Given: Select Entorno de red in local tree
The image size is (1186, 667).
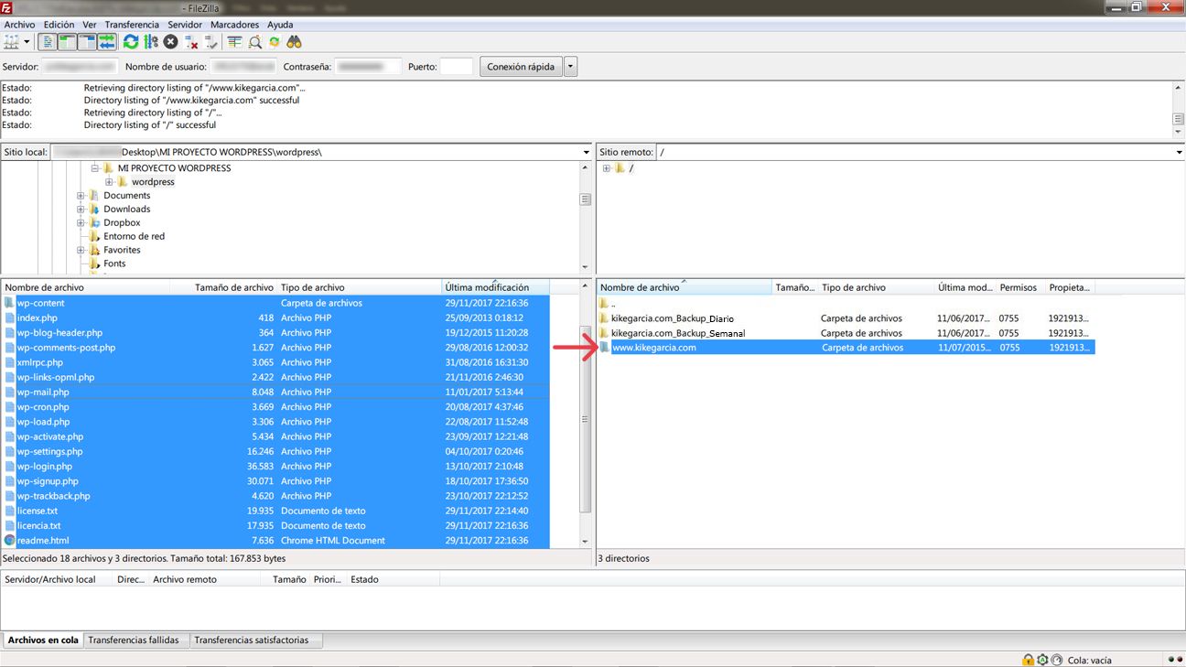Looking at the screenshot, I should pyautogui.click(x=134, y=236).
